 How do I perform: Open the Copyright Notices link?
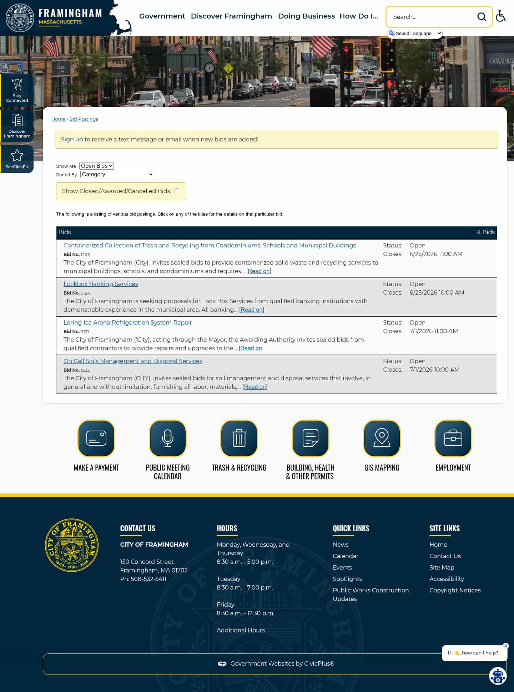coord(455,590)
